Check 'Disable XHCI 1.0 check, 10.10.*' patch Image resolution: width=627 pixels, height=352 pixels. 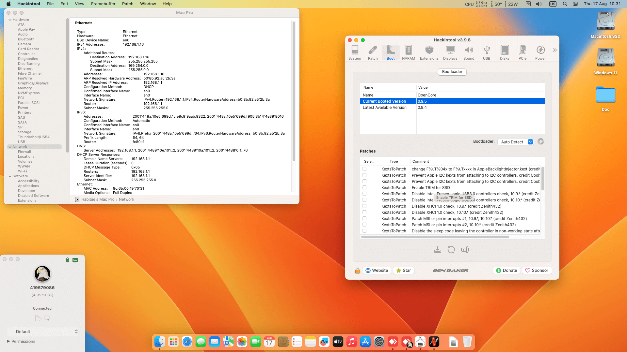point(364,213)
